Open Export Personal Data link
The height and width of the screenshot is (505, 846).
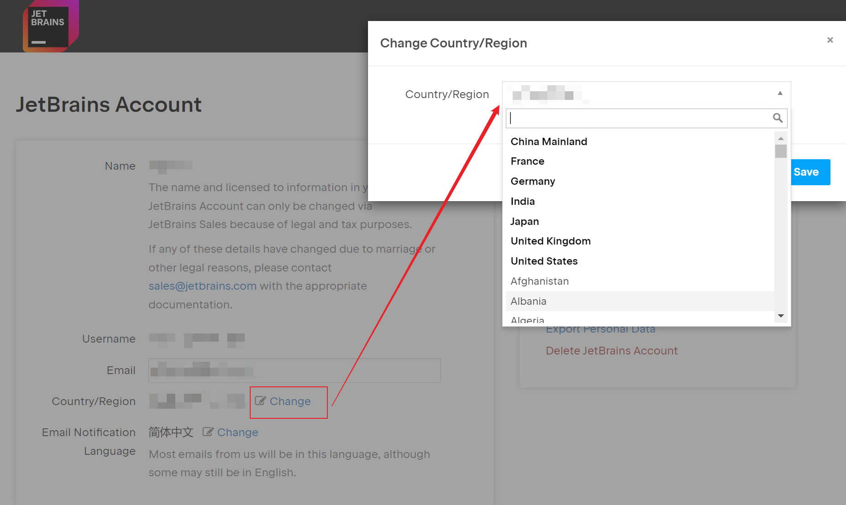[x=600, y=330]
